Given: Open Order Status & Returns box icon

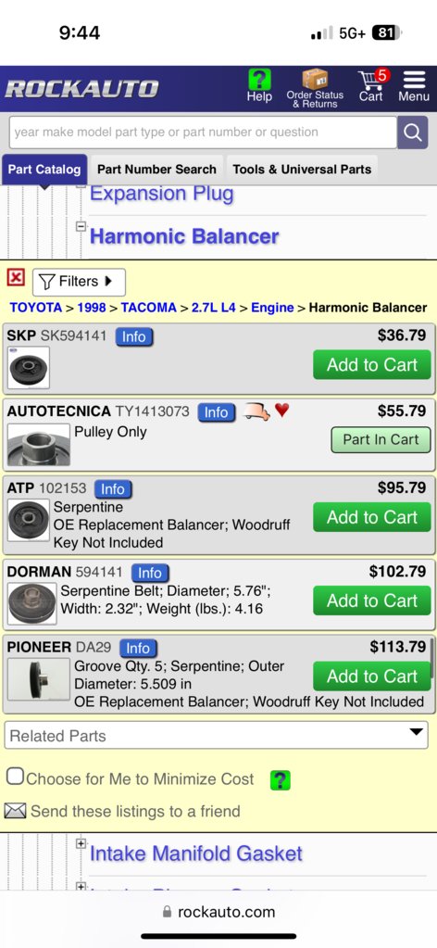Looking at the screenshot, I should 315,79.
